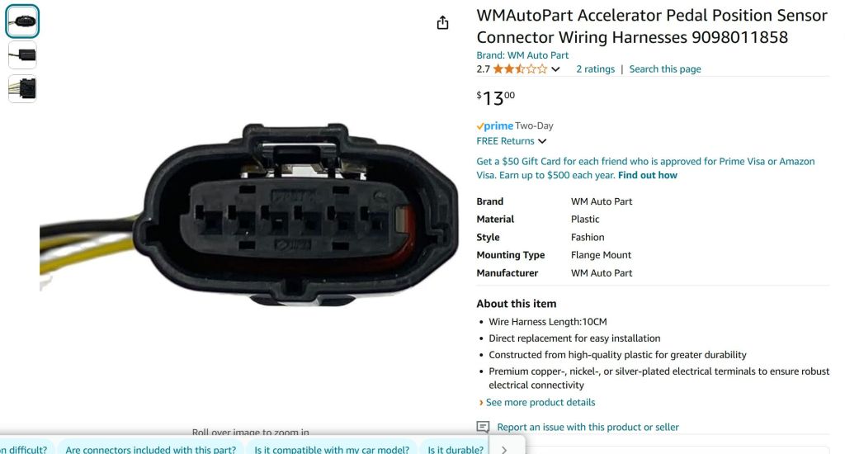The image size is (845, 454).
Task: Show more suggested questions with the arrow
Action: (x=504, y=449)
